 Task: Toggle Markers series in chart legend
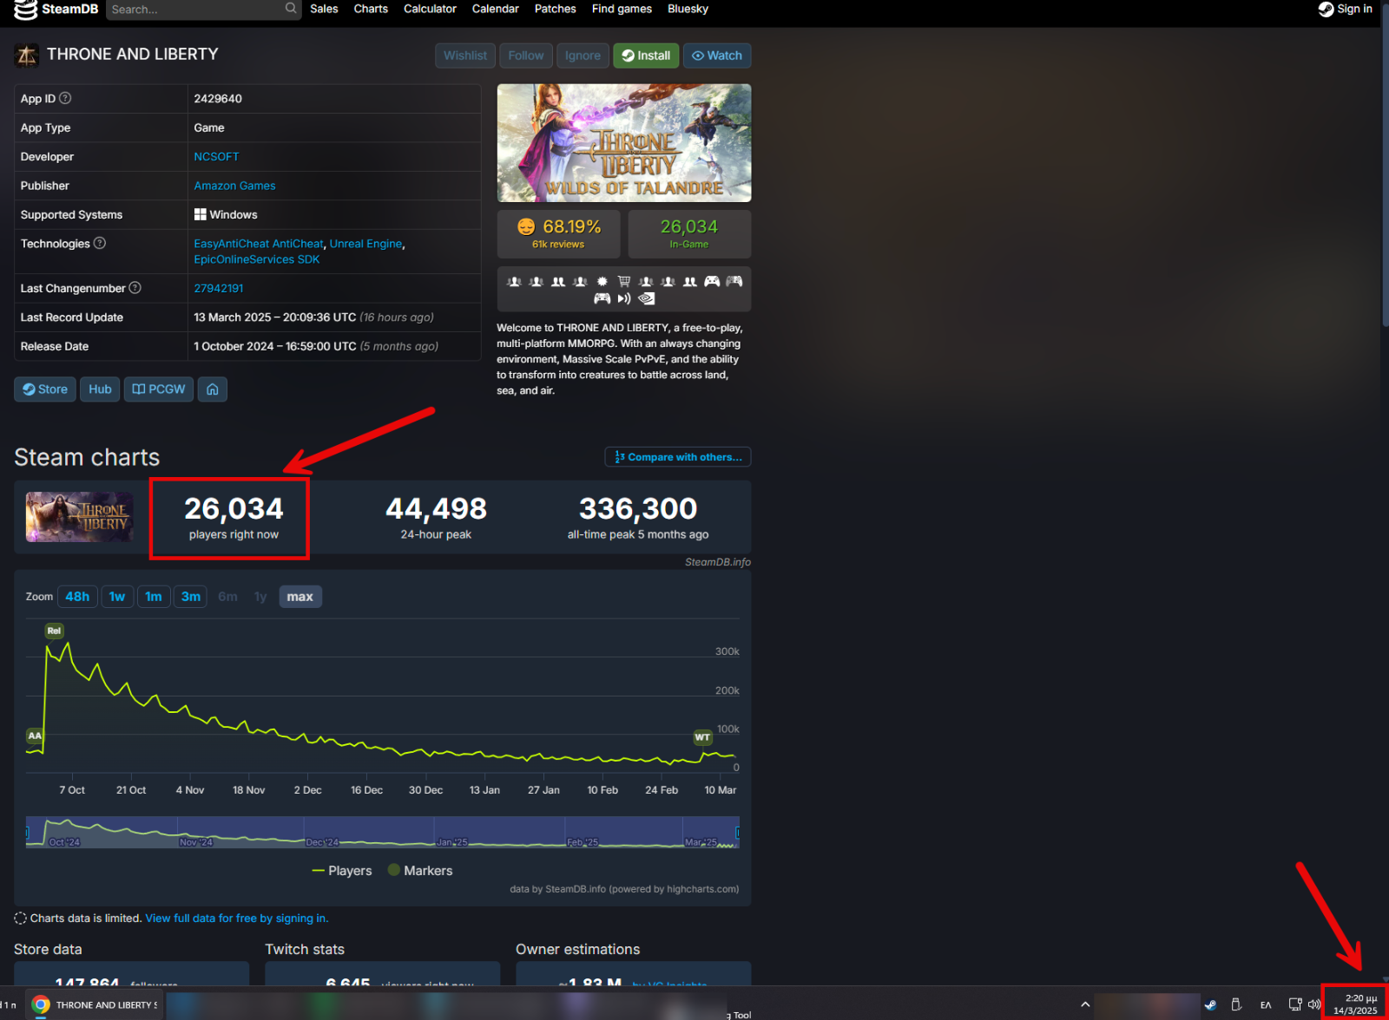click(x=420, y=871)
